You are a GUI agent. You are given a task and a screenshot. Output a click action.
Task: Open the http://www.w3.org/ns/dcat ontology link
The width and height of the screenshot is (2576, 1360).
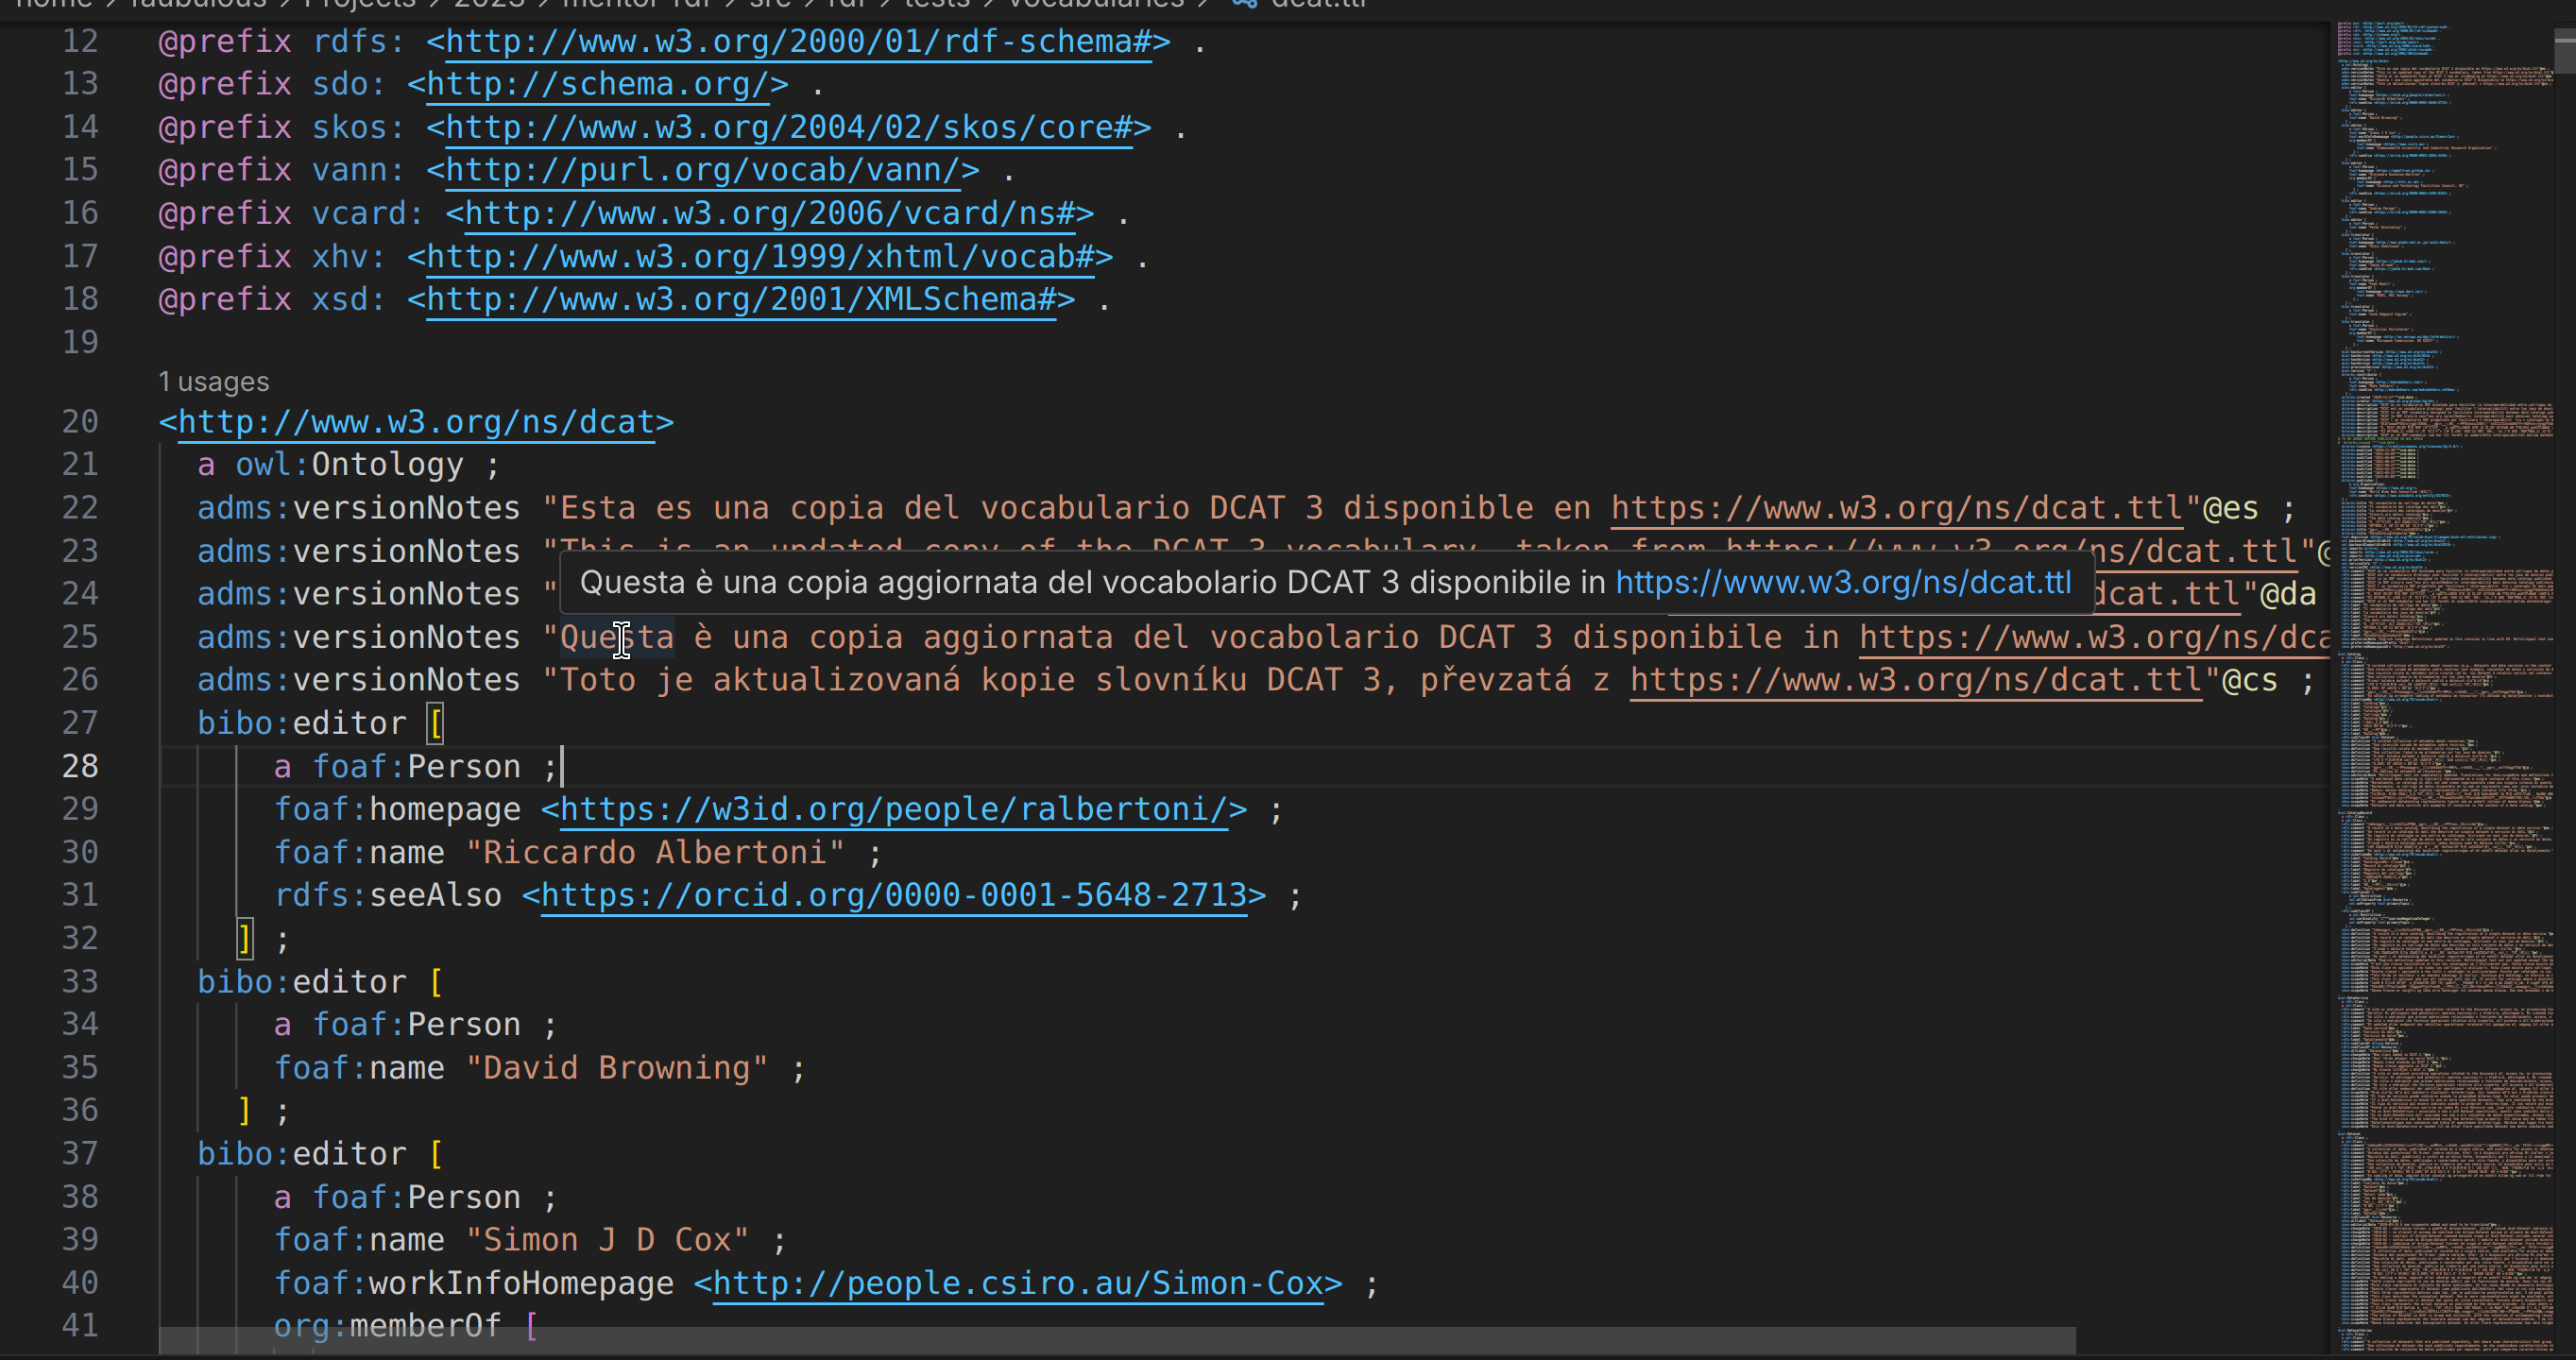click(x=416, y=422)
